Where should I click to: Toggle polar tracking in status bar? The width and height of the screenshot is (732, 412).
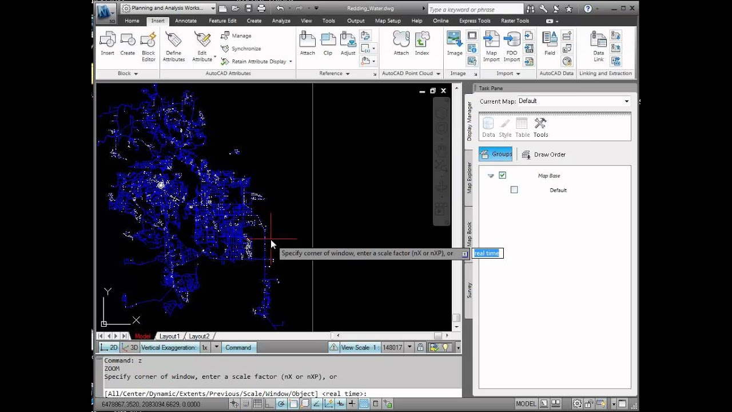(281, 404)
